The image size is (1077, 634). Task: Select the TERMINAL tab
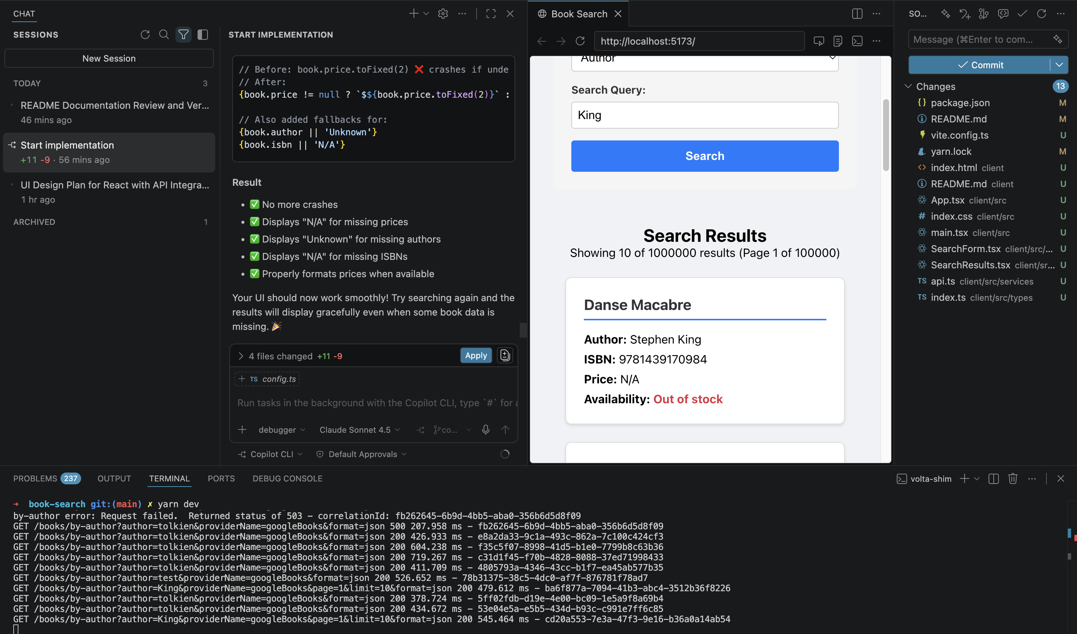[169, 478]
